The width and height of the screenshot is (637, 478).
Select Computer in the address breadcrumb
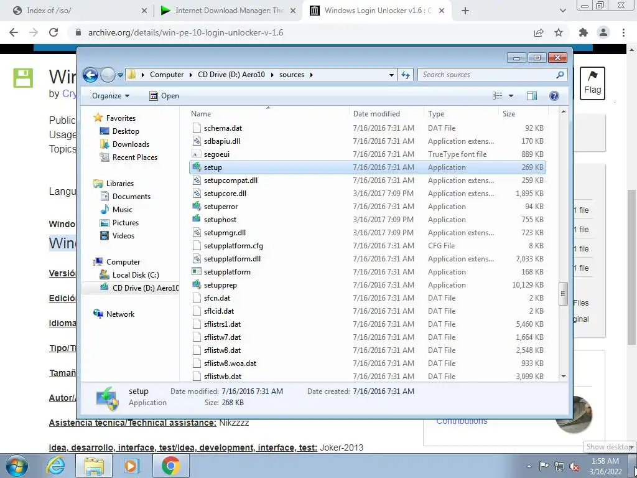click(167, 75)
